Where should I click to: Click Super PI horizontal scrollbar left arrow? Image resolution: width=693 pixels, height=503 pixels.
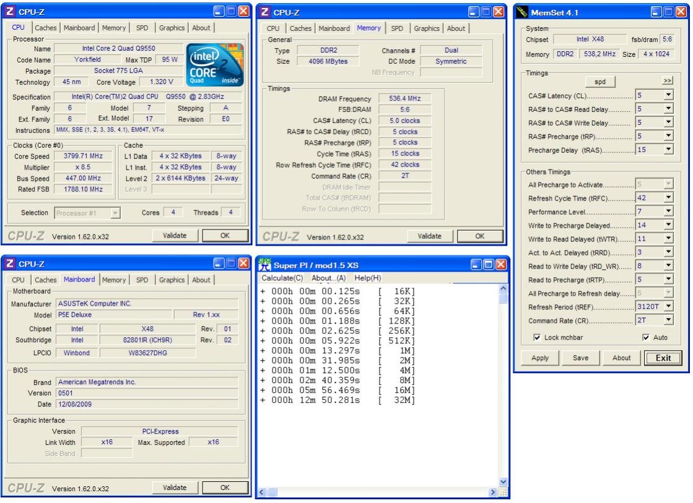coord(261,492)
